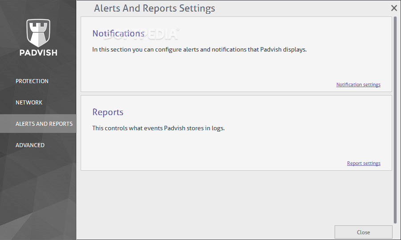Click the Alerts And Reports Settings title
Screen dimensions: 401x240
(x=155, y=8)
